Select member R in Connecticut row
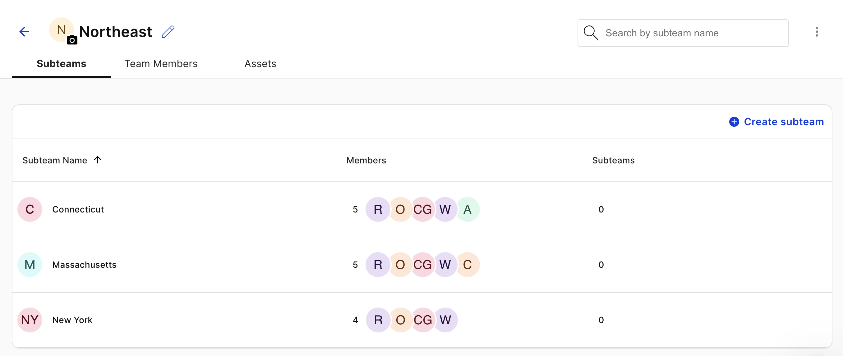 (378, 210)
